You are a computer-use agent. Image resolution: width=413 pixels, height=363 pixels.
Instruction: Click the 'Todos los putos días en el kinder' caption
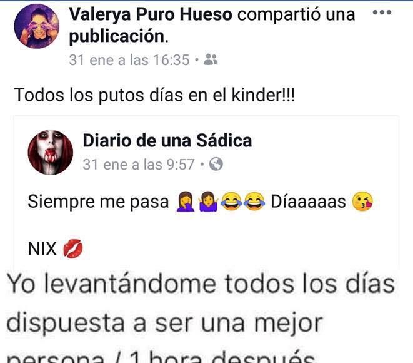[154, 95]
